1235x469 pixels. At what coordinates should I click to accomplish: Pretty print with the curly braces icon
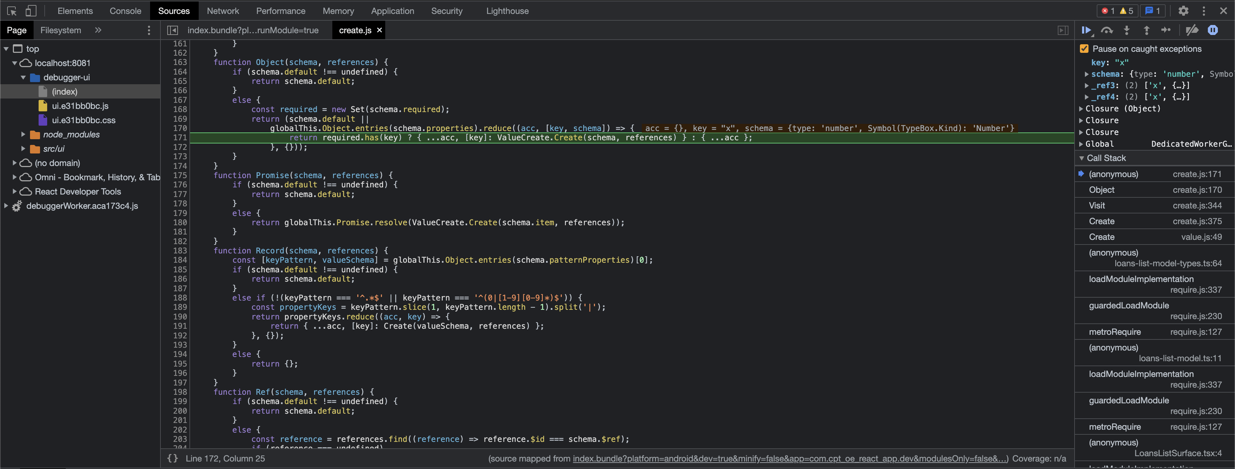[173, 458]
